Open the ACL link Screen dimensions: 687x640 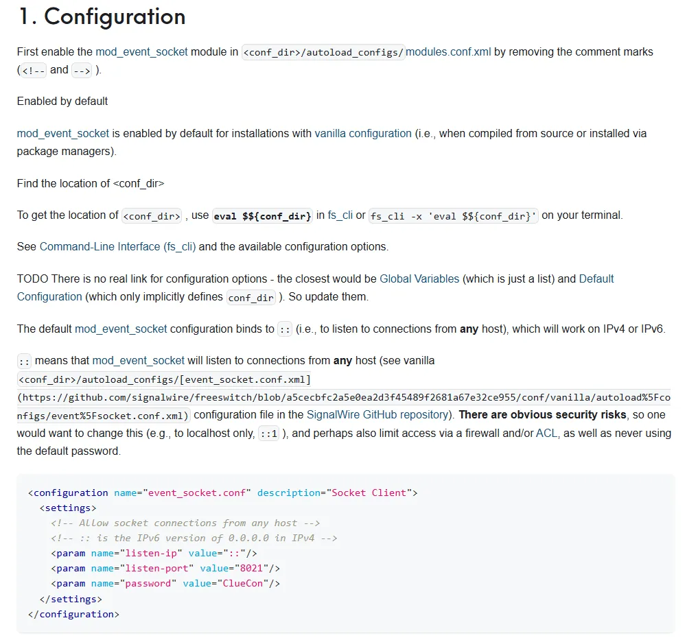[x=546, y=434]
